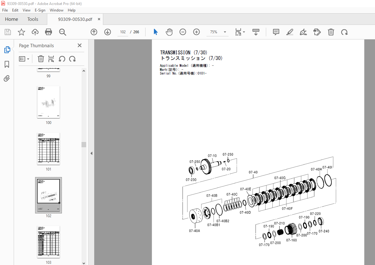Expand fit page options arrow
This screenshot has height=265, width=375.
coord(244,32)
